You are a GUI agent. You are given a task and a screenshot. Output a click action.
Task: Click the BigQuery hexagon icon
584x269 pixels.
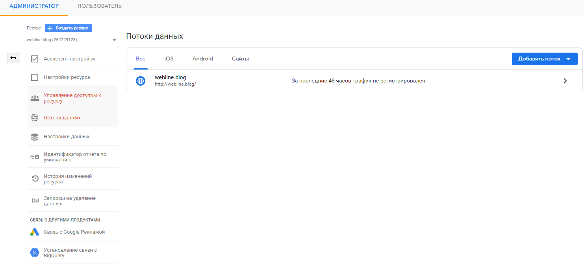(x=35, y=253)
